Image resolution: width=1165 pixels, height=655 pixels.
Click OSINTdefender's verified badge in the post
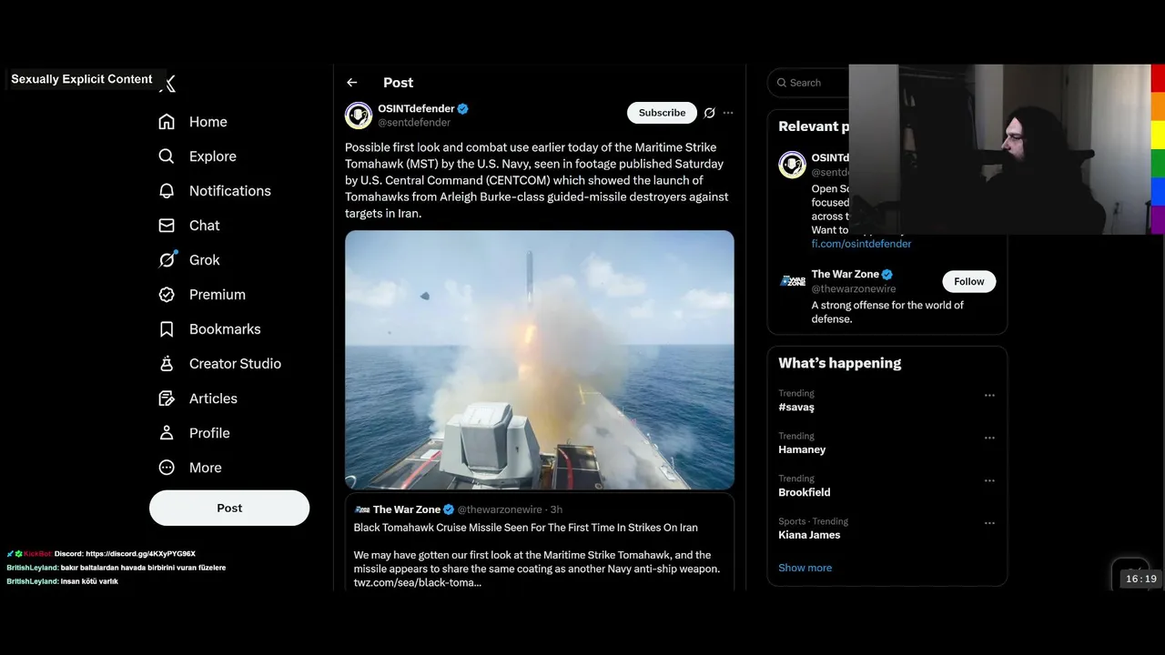(x=462, y=109)
